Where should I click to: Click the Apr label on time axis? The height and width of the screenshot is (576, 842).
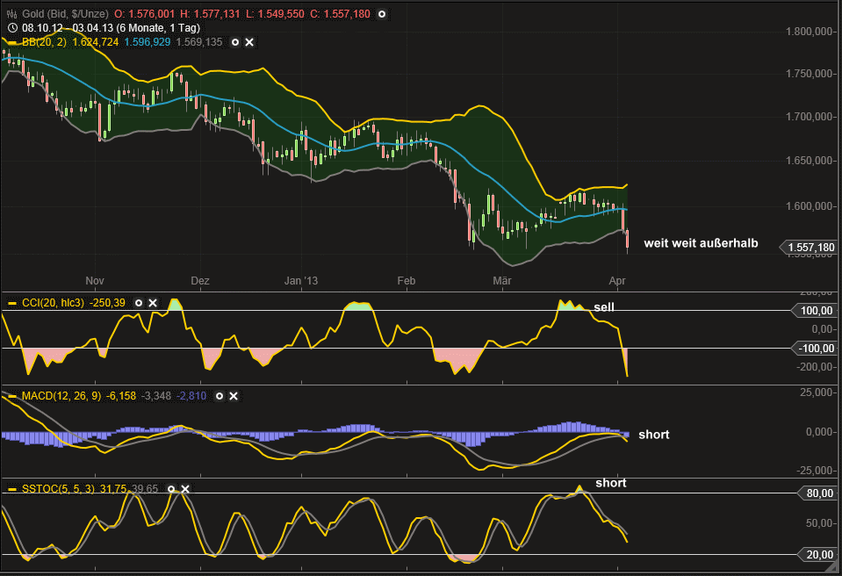click(617, 281)
